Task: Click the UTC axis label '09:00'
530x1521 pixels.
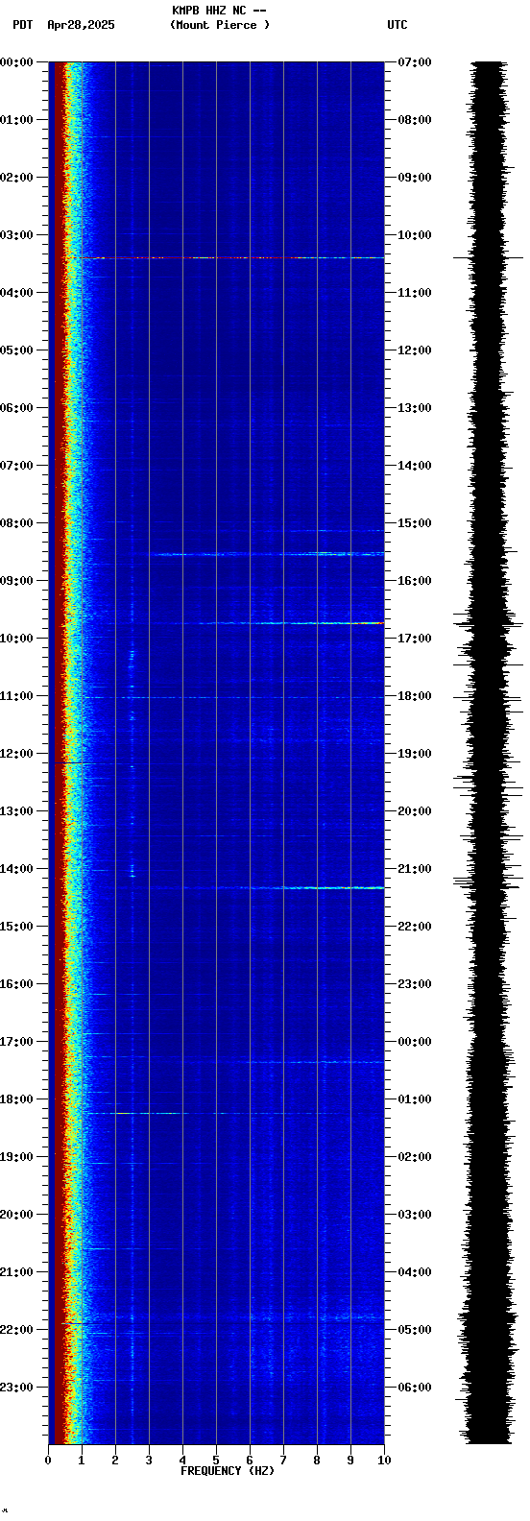Action: coord(415,178)
